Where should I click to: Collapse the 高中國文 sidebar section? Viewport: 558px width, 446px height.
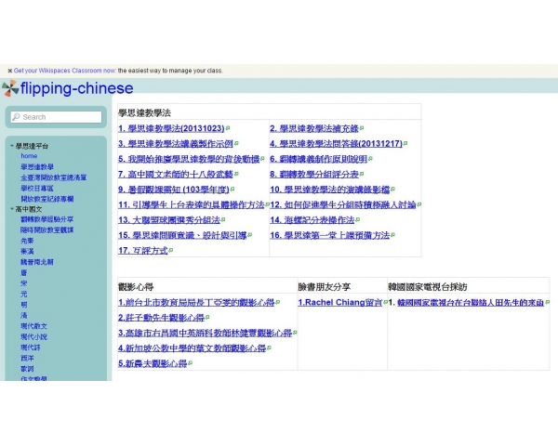click(12, 209)
